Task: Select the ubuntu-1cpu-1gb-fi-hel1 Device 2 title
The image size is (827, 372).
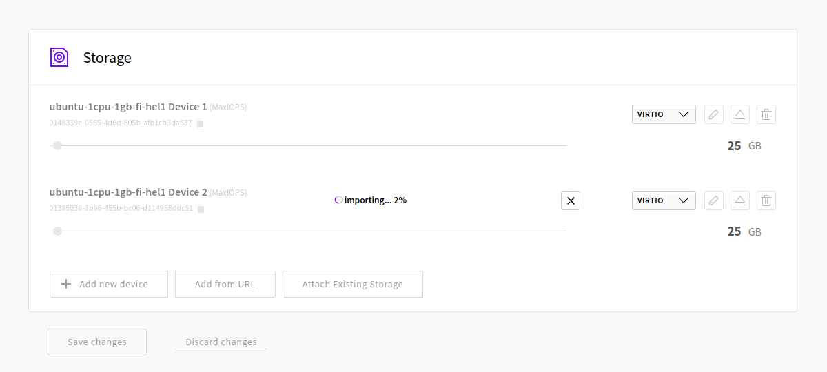Action: tap(128, 192)
